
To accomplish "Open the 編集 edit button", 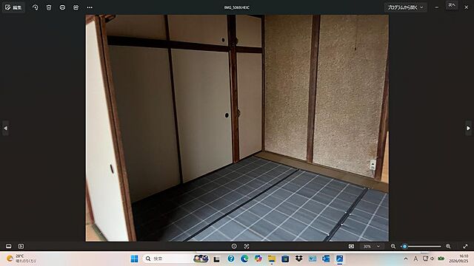I will click(13, 7).
